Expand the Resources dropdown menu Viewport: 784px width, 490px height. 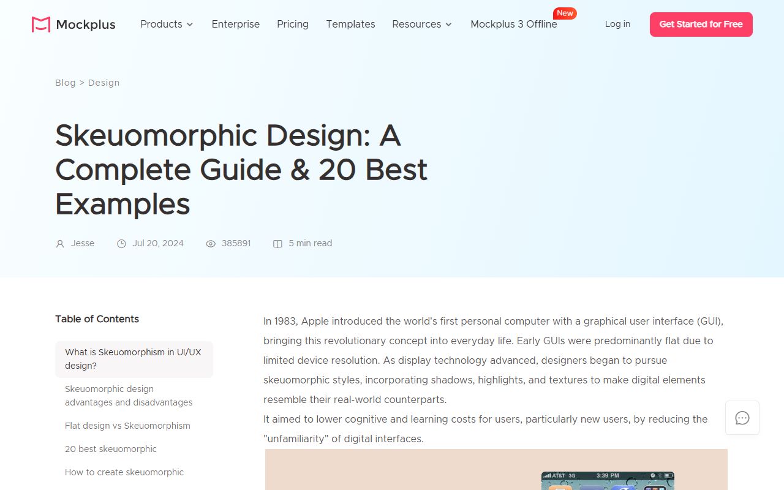pyautogui.click(x=421, y=24)
